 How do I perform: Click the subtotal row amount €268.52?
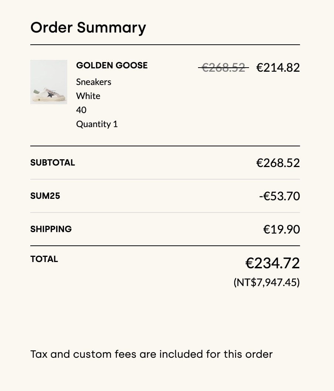click(x=278, y=163)
